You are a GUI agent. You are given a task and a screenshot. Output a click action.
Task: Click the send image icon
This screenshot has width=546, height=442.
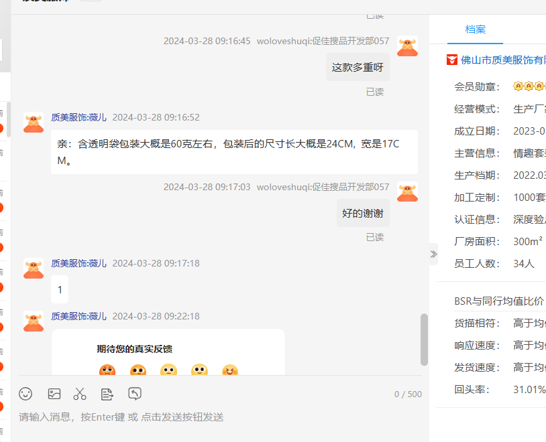tap(54, 394)
